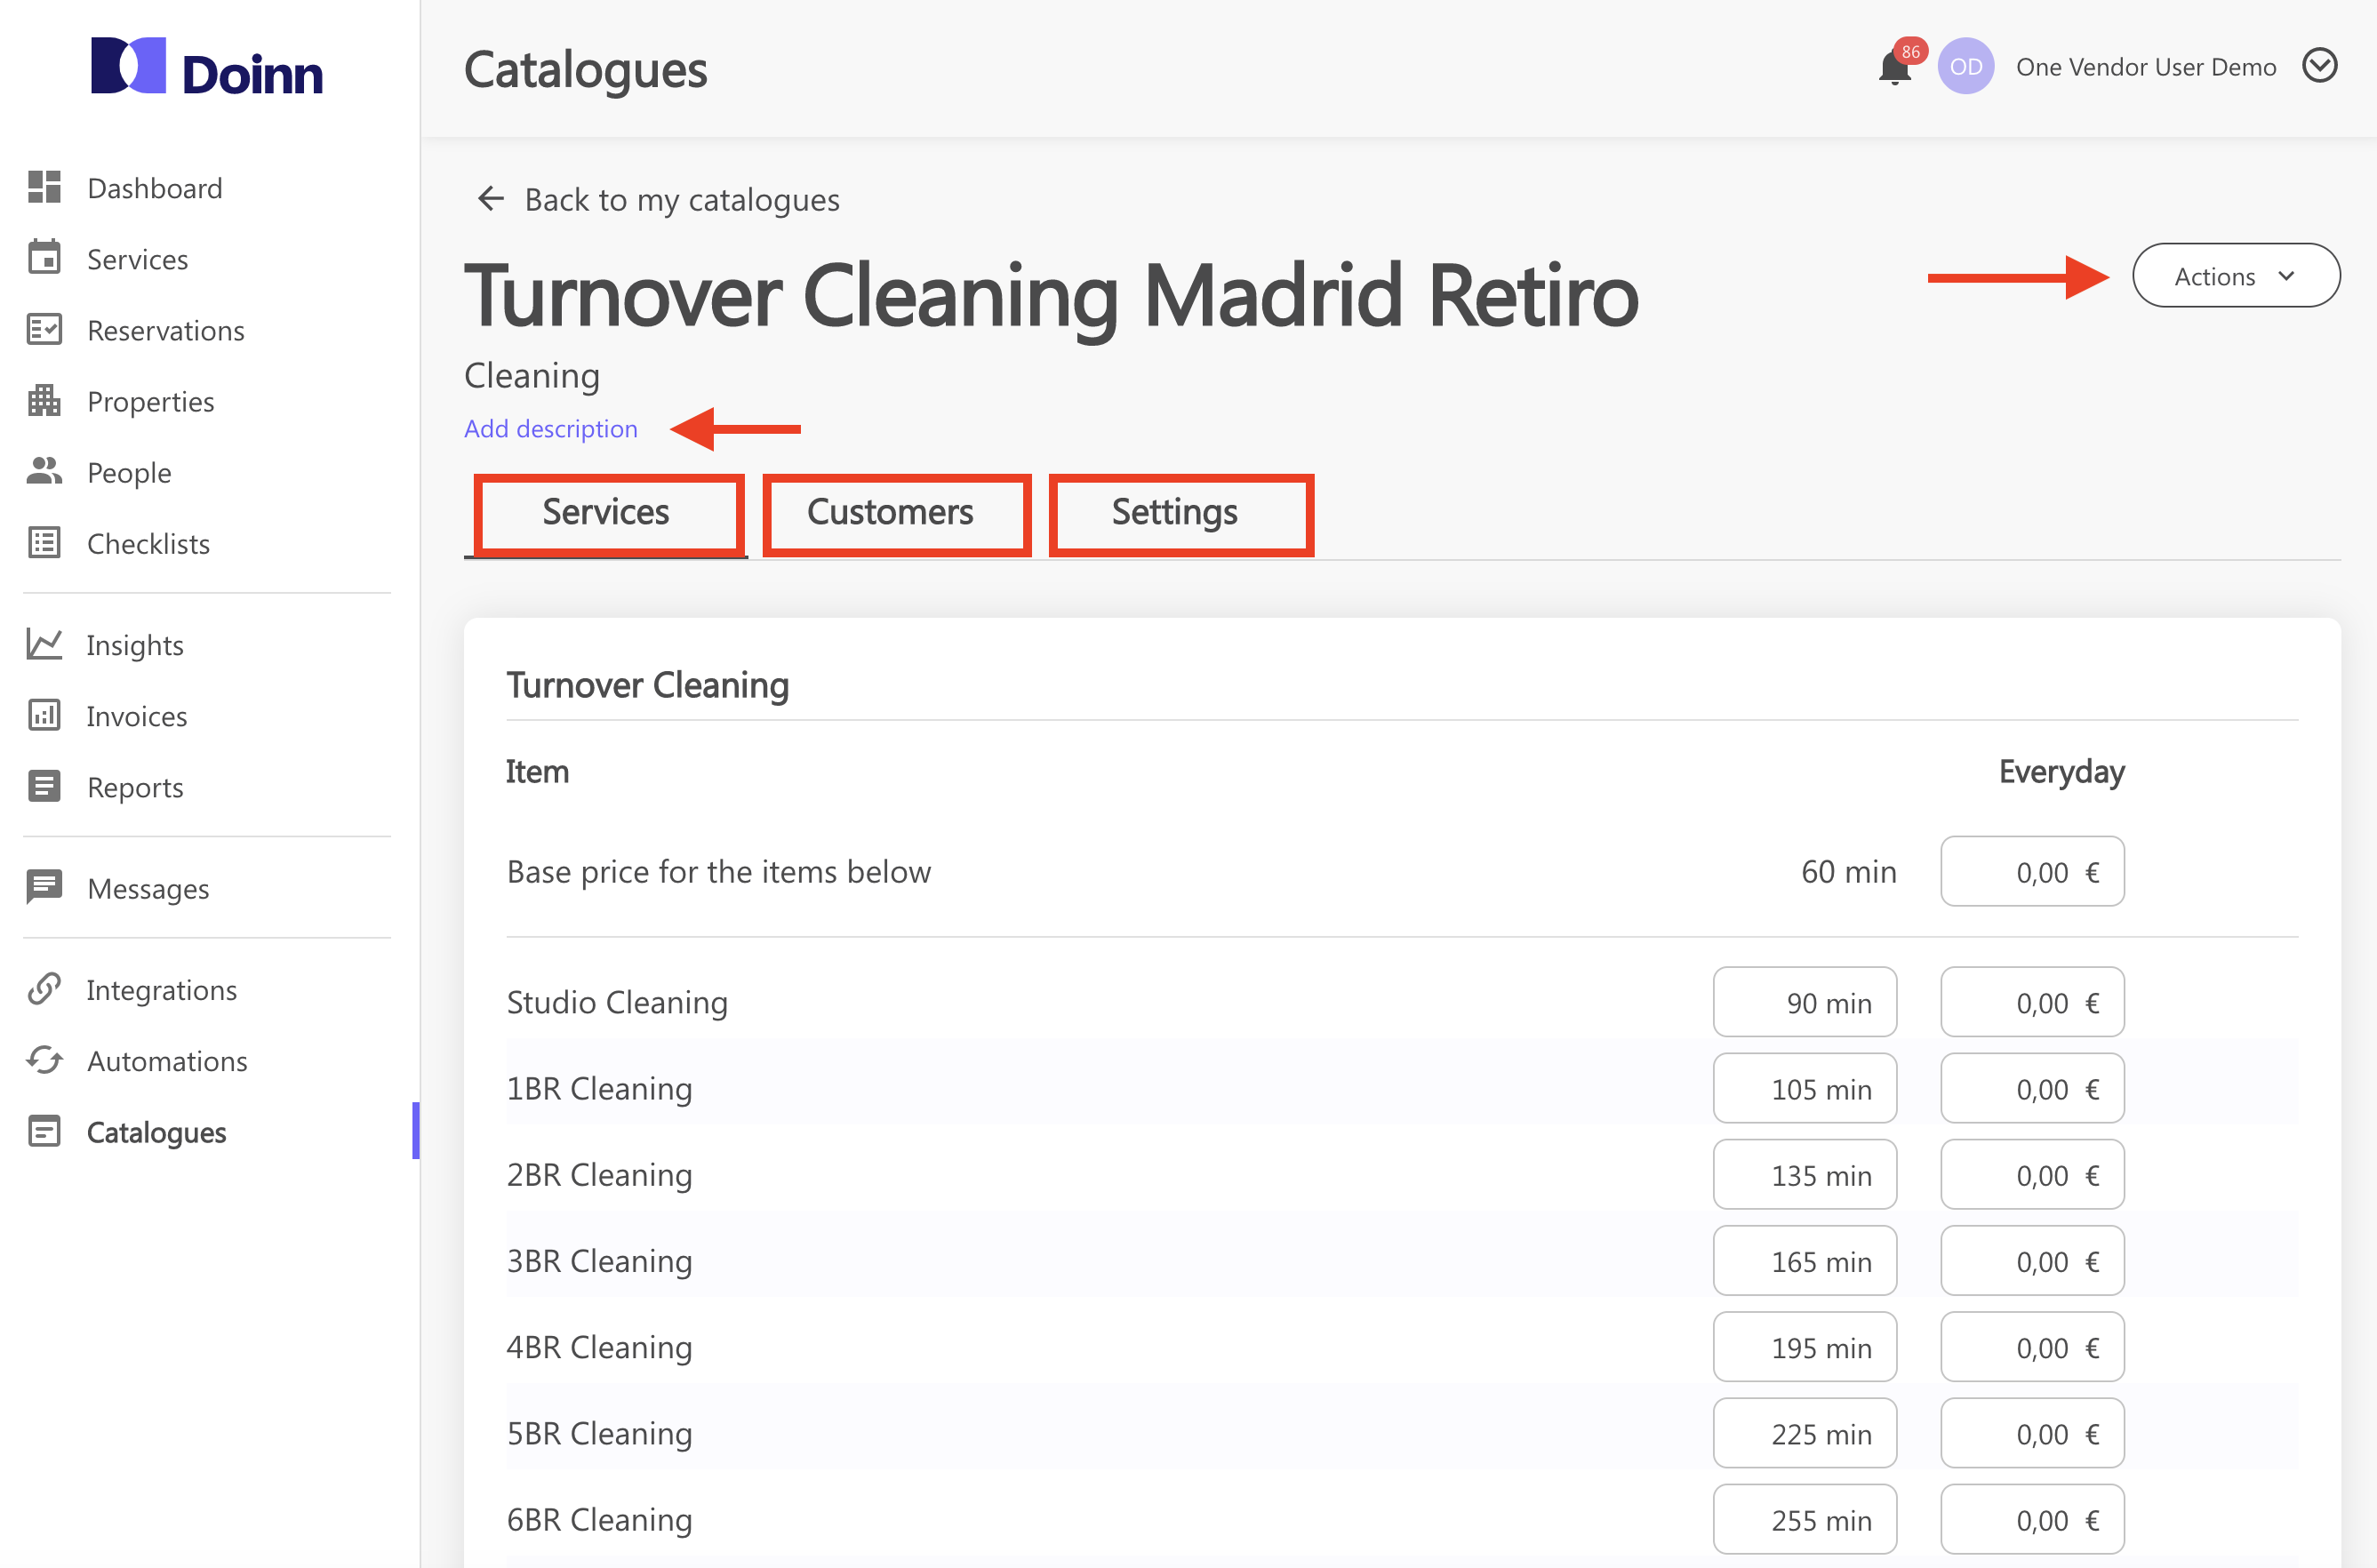
Task: Click the Automations sync icon
Action: [44, 1059]
